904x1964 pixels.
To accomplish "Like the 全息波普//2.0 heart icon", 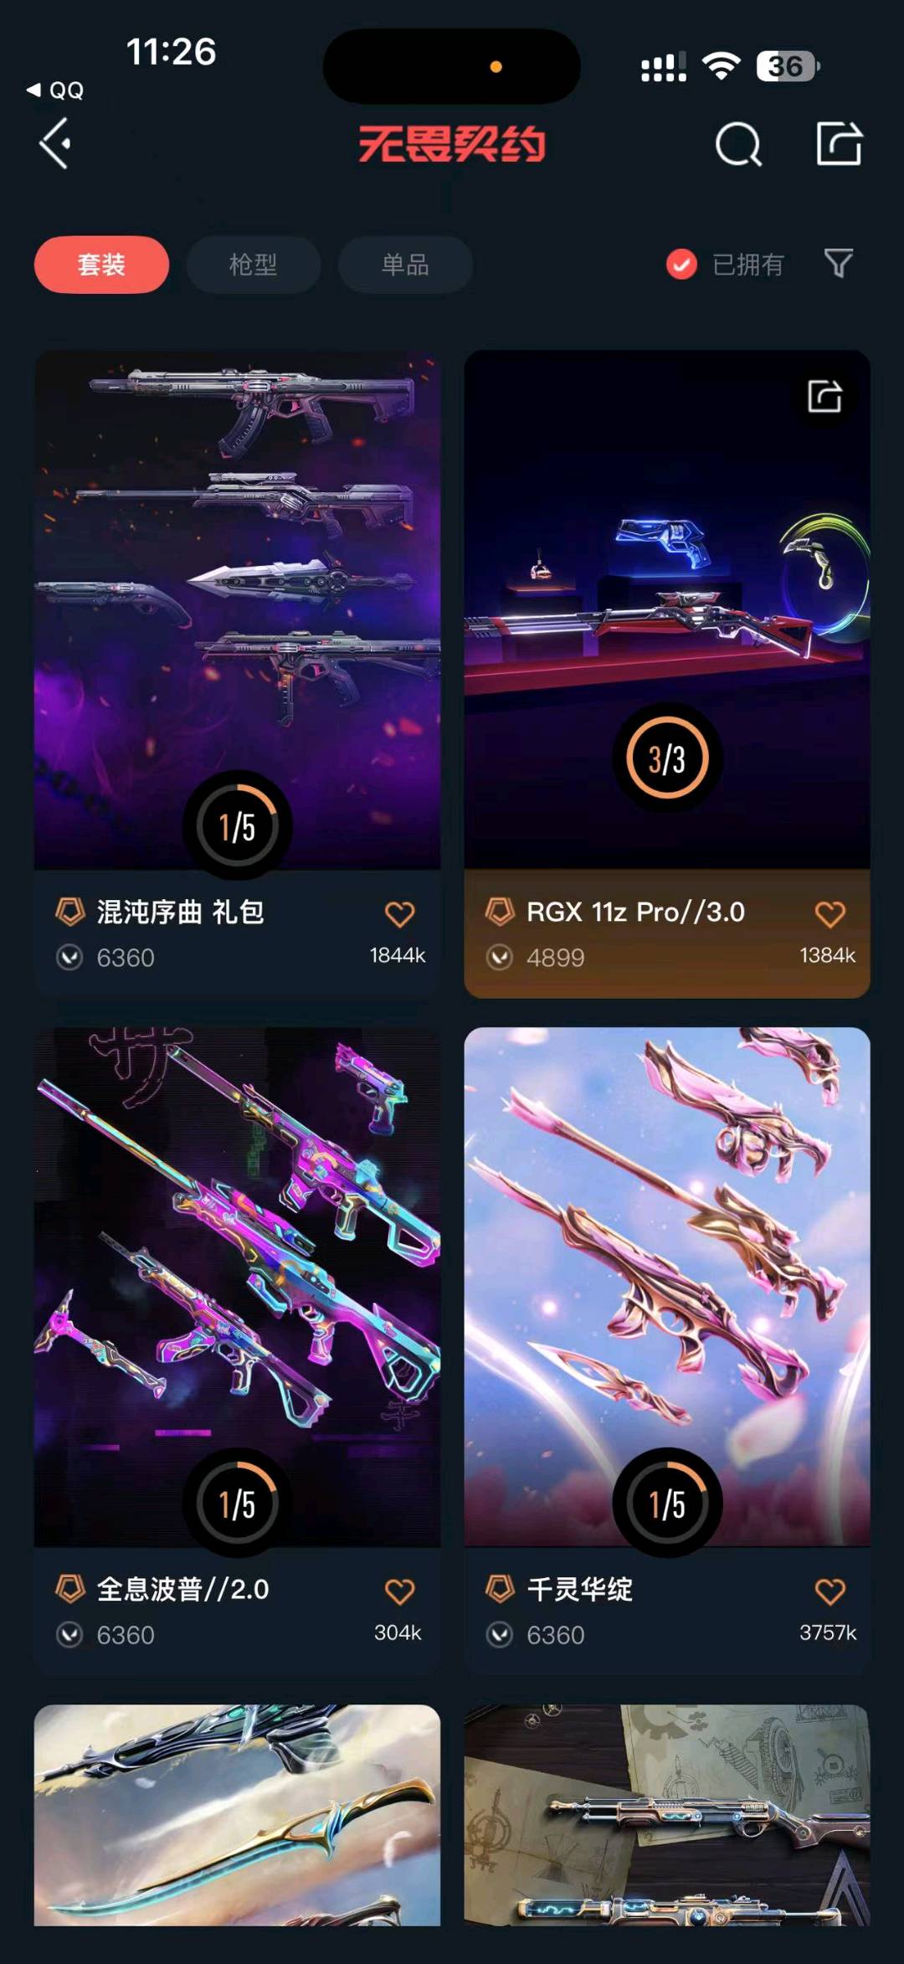I will pos(399,1591).
